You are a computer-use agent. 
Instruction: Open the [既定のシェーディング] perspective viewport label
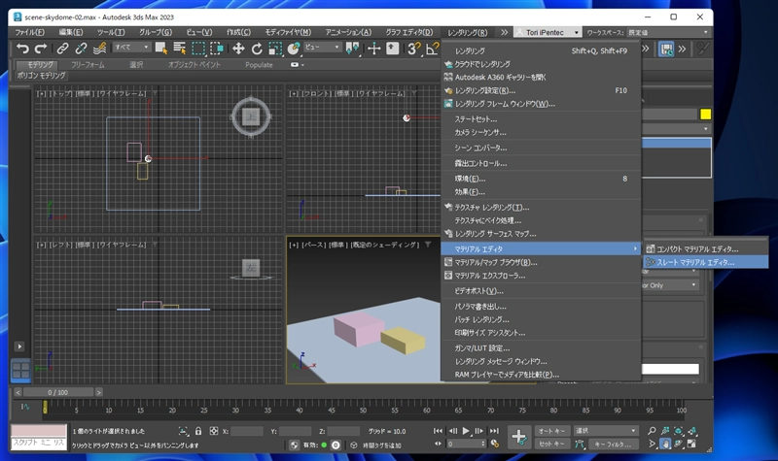384,245
